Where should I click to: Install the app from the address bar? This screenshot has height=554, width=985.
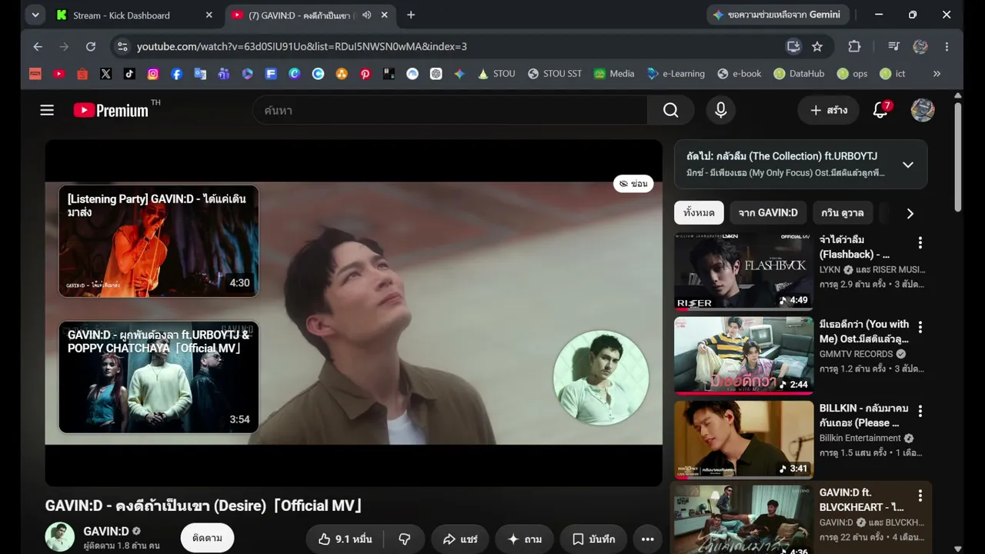pyautogui.click(x=793, y=46)
